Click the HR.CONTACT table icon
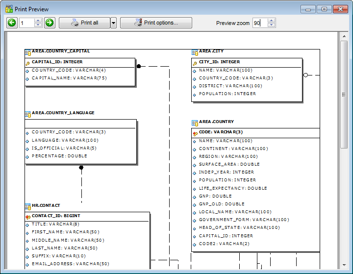Image resolution: width=353 pixels, height=274 pixels. coord(28,207)
